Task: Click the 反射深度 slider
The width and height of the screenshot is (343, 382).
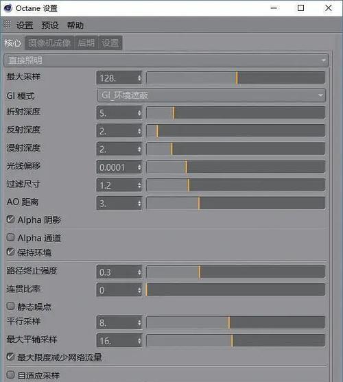Action: [235, 131]
